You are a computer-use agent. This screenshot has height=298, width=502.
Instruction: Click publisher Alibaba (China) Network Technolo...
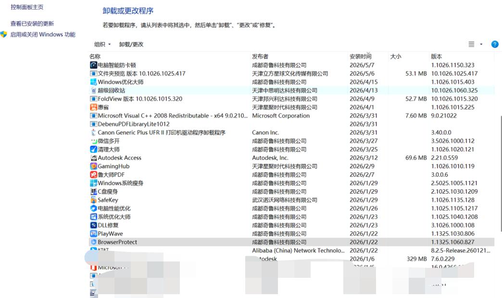299,250
